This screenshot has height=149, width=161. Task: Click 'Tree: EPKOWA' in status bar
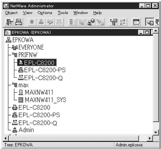click(x=19, y=145)
